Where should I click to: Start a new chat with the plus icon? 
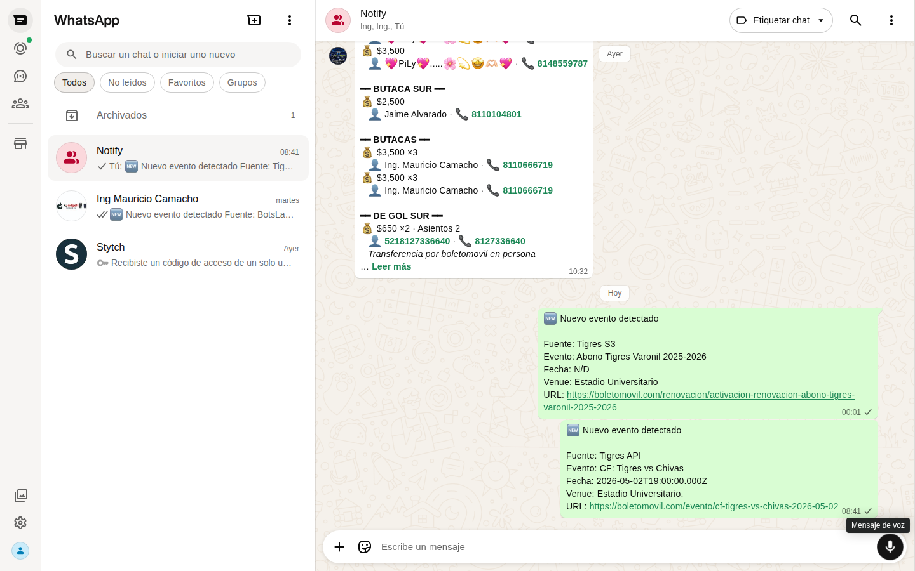pyautogui.click(x=254, y=20)
